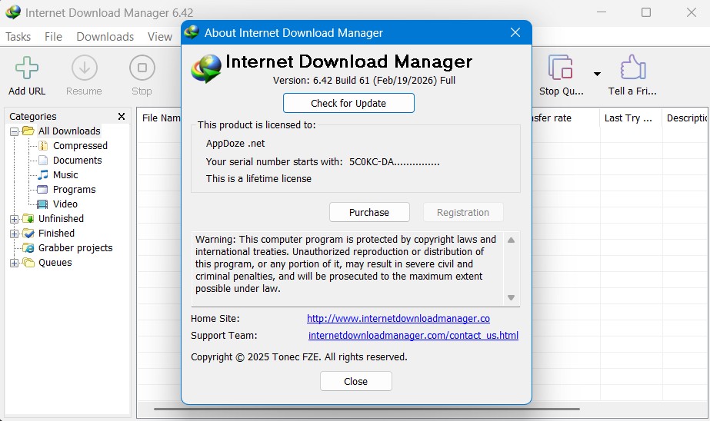The image size is (710, 421).
Task: Open the Downloads menu
Action: pos(105,37)
